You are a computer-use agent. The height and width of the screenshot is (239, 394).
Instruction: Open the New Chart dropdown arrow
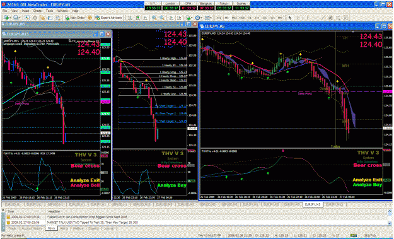click(x=10, y=18)
